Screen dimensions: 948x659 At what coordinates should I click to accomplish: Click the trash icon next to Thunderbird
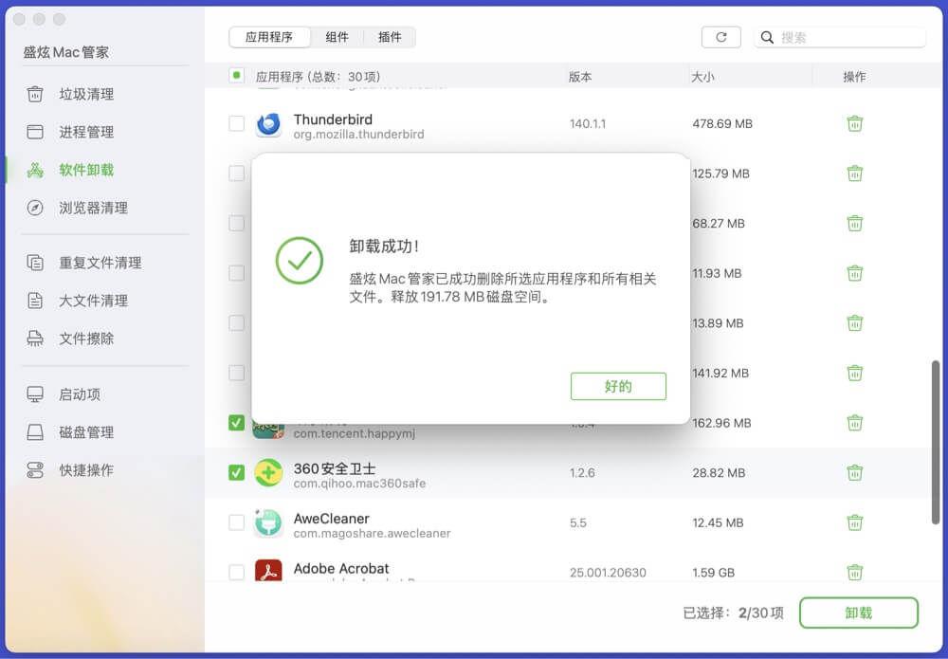855,123
